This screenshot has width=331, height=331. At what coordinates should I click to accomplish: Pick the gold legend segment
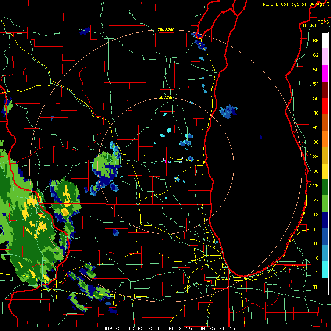click(325, 156)
